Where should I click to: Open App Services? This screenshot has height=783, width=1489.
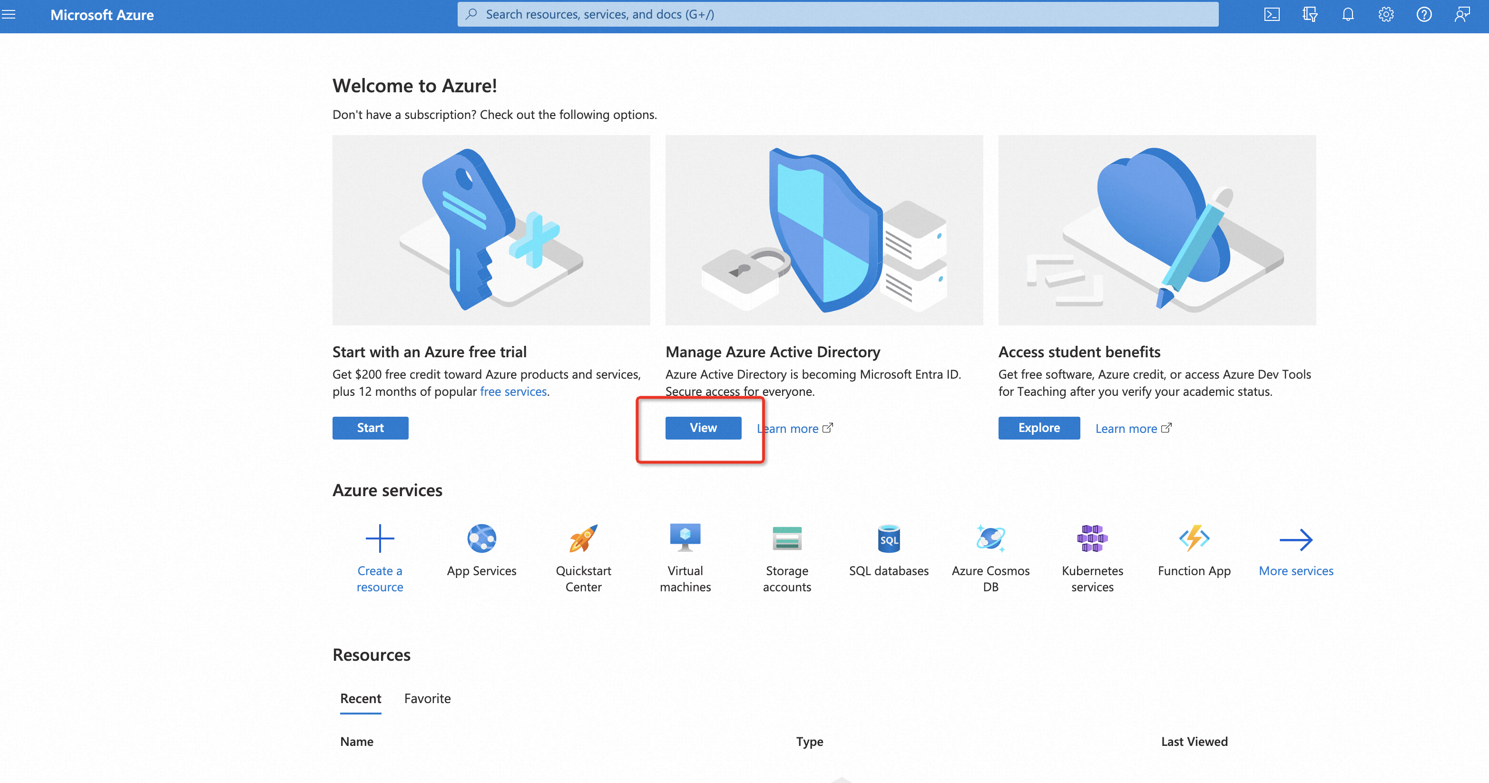pos(481,538)
